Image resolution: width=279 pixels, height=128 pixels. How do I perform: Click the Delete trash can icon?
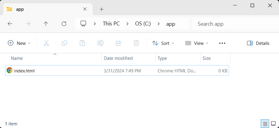pyautogui.click(x=136, y=43)
